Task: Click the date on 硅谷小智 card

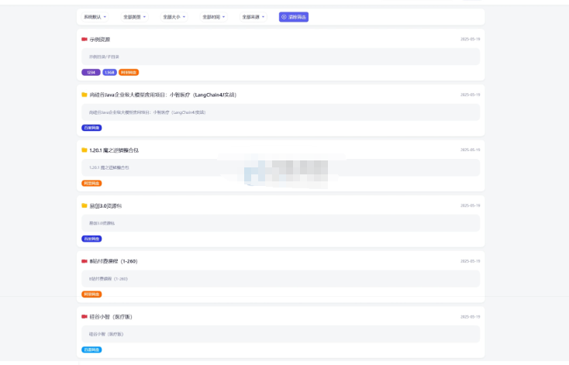Action: (471, 317)
